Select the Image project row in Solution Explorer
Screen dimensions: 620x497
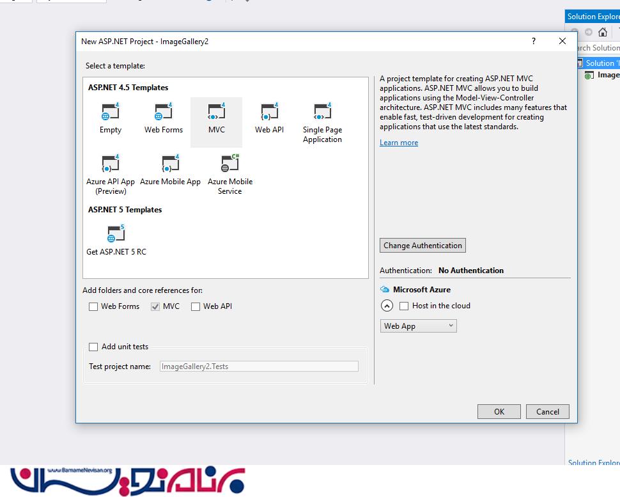pos(602,75)
